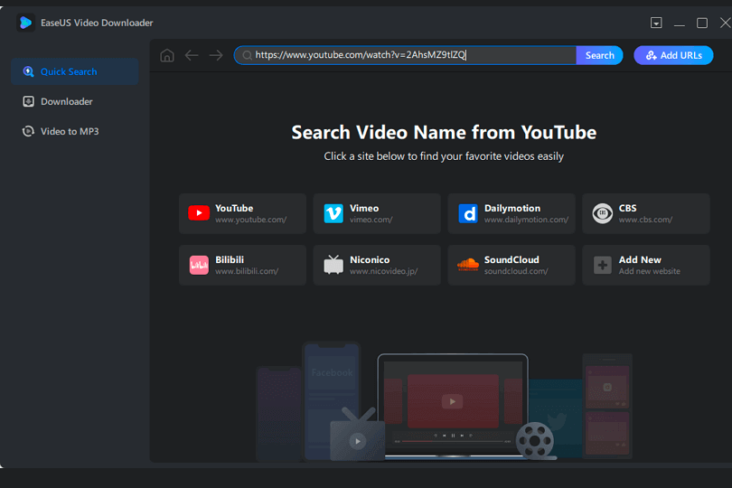Image resolution: width=732 pixels, height=488 pixels.
Task: Click the Bilibili logo icon
Action: [x=199, y=265]
